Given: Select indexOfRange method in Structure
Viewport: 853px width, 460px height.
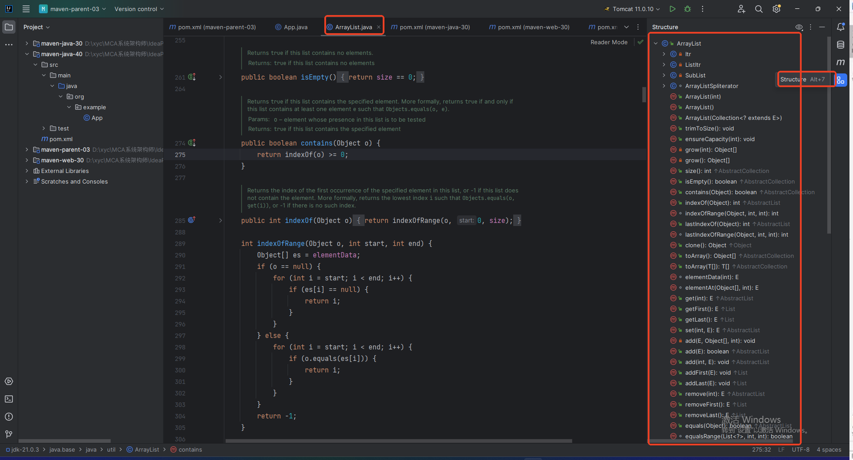Looking at the screenshot, I should pyautogui.click(x=732, y=213).
